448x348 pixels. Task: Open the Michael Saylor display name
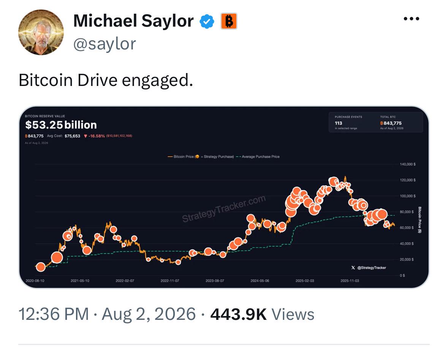(x=133, y=21)
